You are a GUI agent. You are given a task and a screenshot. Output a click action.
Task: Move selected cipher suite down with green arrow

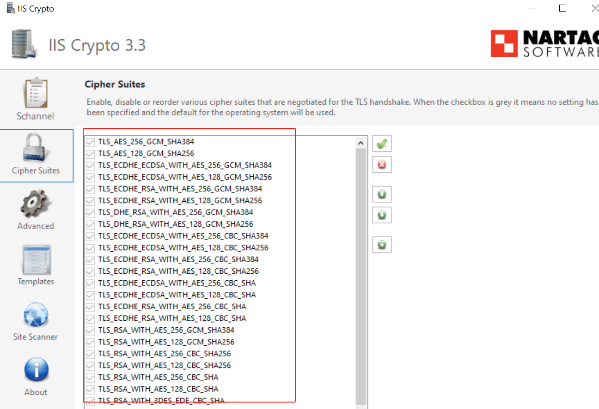pos(382,215)
